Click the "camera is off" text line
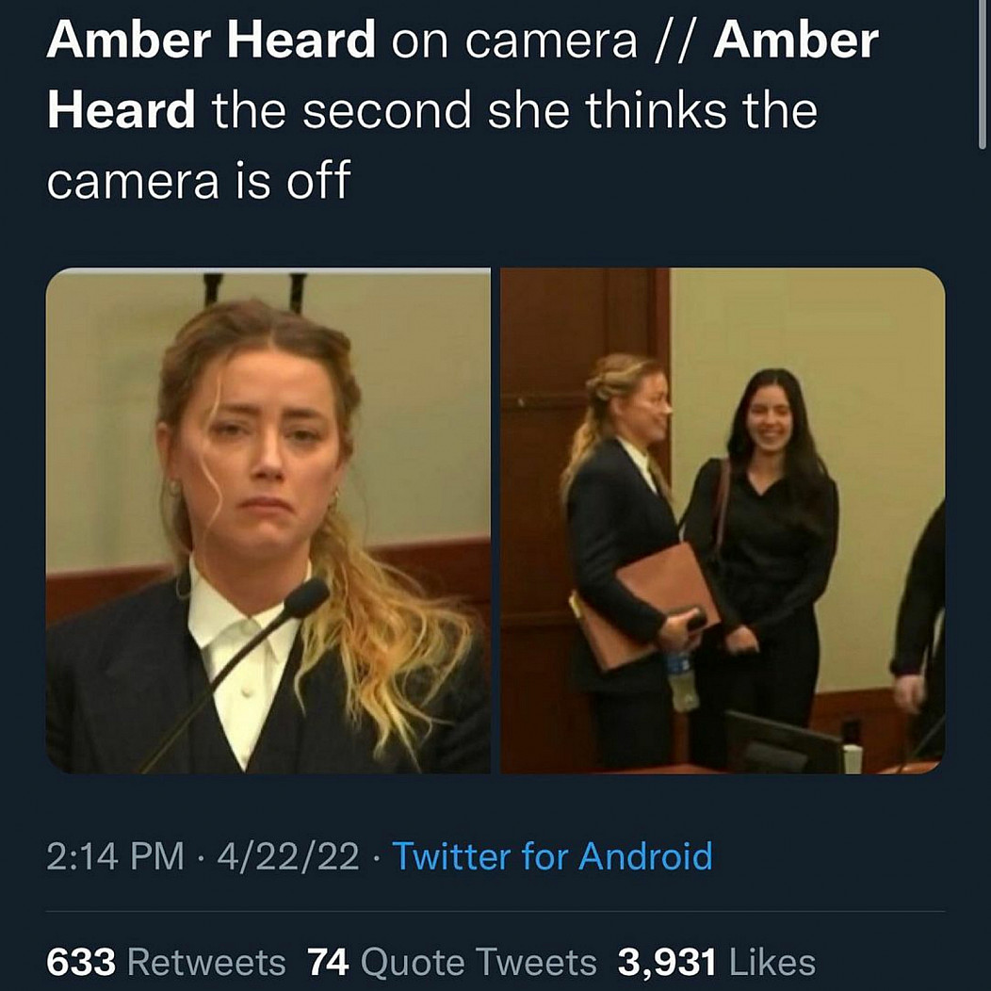This screenshot has width=991, height=991. (198, 180)
